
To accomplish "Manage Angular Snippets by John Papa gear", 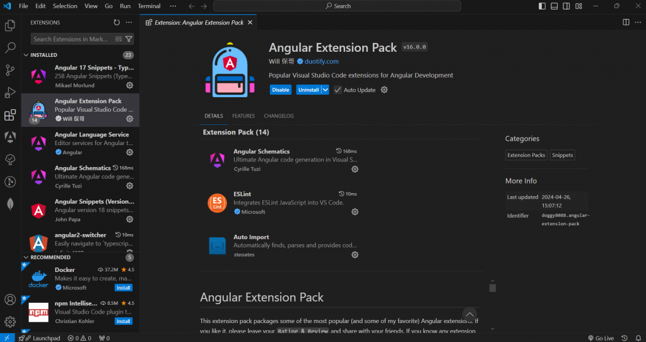I will point(130,219).
